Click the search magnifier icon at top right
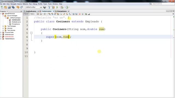Screen dimensions: 175x98 (151, 4)
